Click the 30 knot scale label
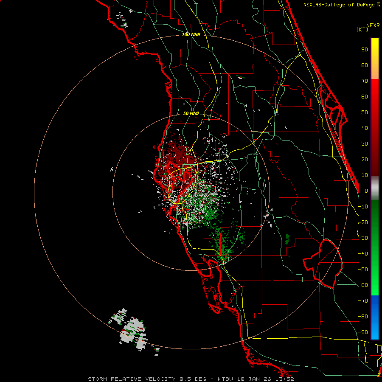382x382 pixels. (365, 144)
